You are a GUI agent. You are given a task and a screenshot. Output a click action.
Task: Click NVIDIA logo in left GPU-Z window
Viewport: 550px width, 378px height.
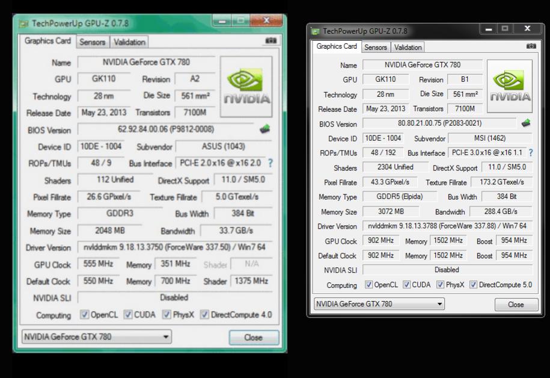click(x=246, y=87)
